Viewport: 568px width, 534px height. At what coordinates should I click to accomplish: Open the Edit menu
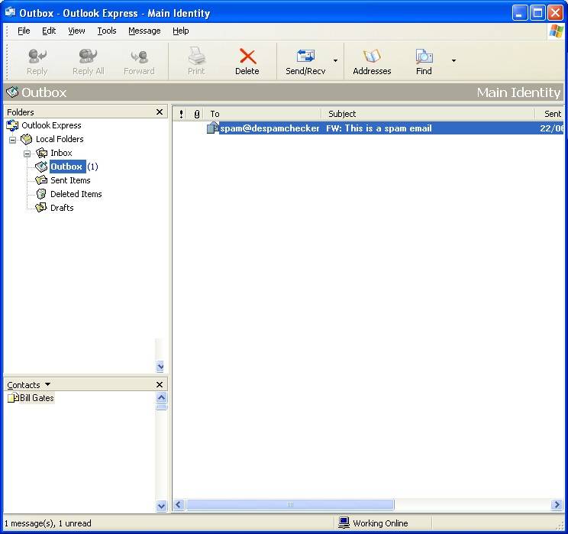pyautogui.click(x=49, y=31)
